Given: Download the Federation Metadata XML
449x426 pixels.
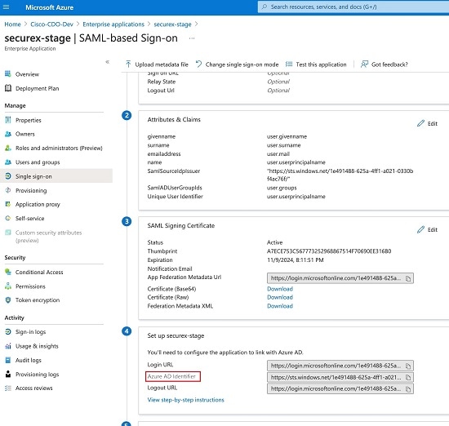Looking at the screenshot, I should click(x=280, y=306).
